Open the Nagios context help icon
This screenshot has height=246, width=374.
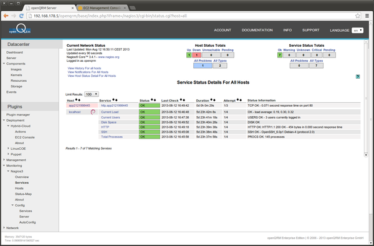point(358,76)
